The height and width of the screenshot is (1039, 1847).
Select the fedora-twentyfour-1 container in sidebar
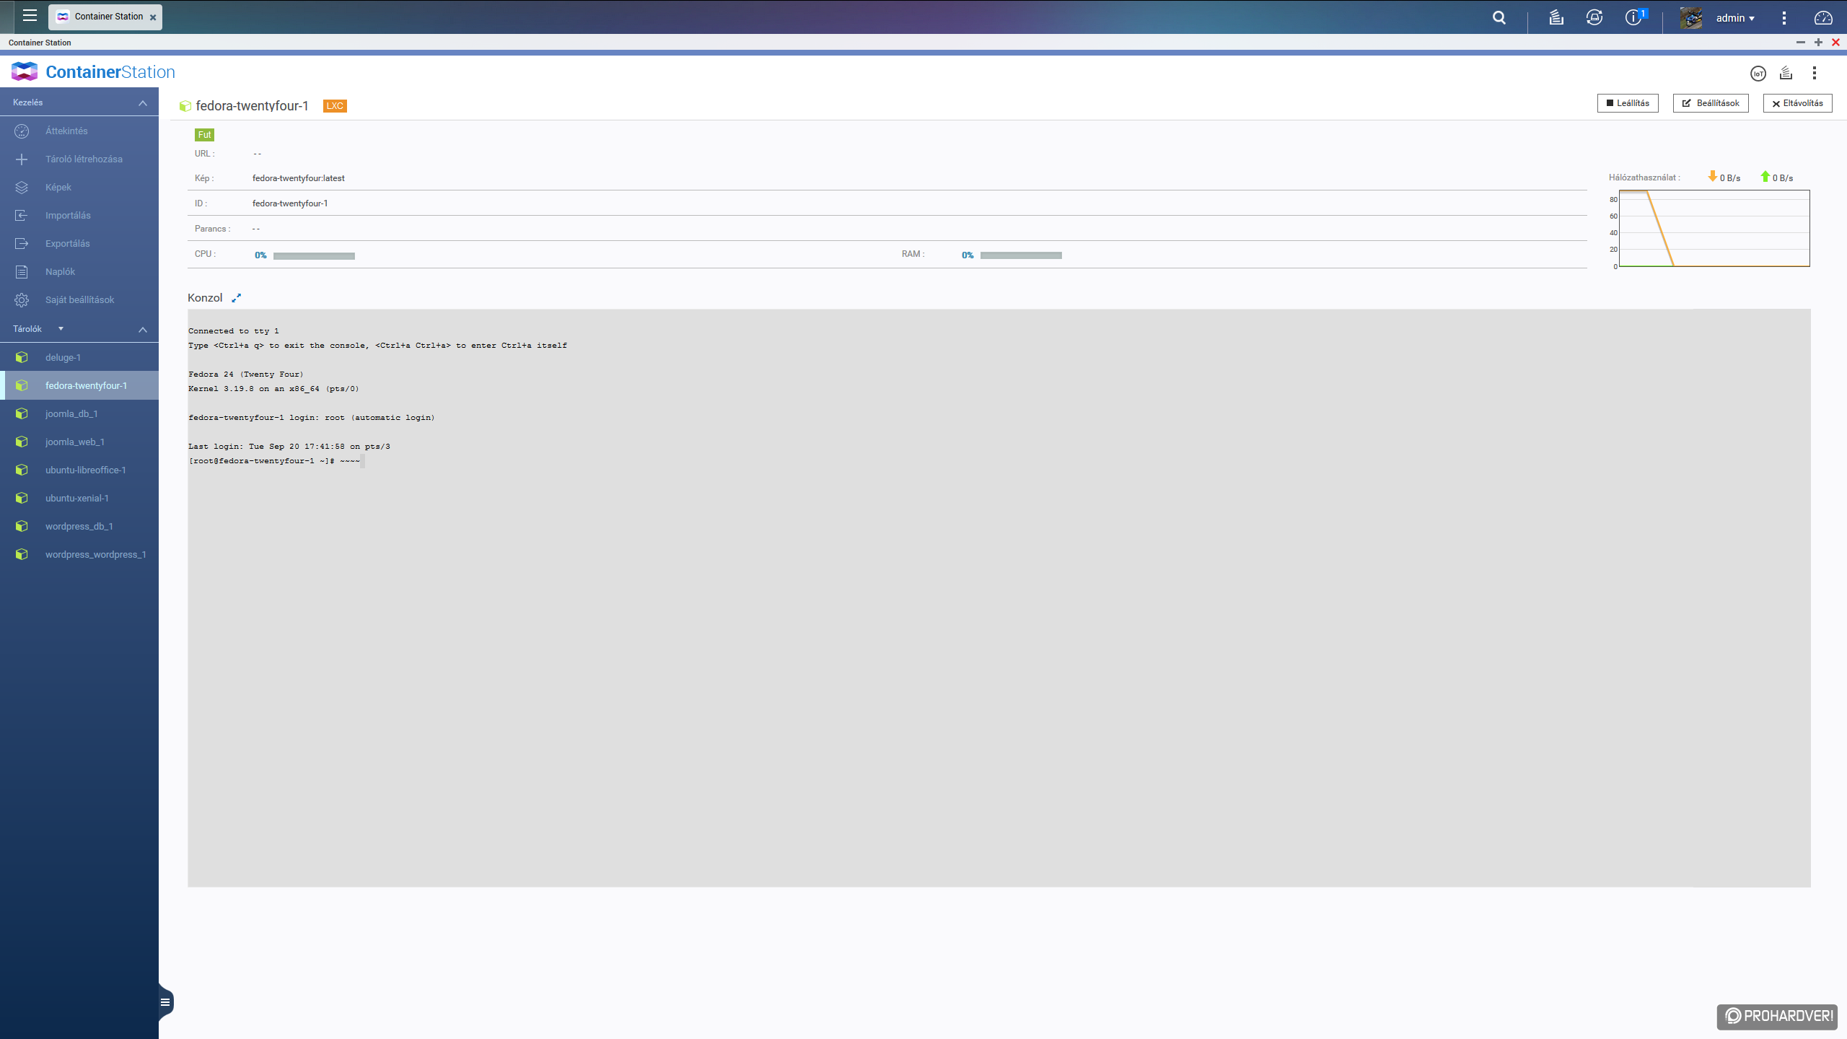(79, 385)
